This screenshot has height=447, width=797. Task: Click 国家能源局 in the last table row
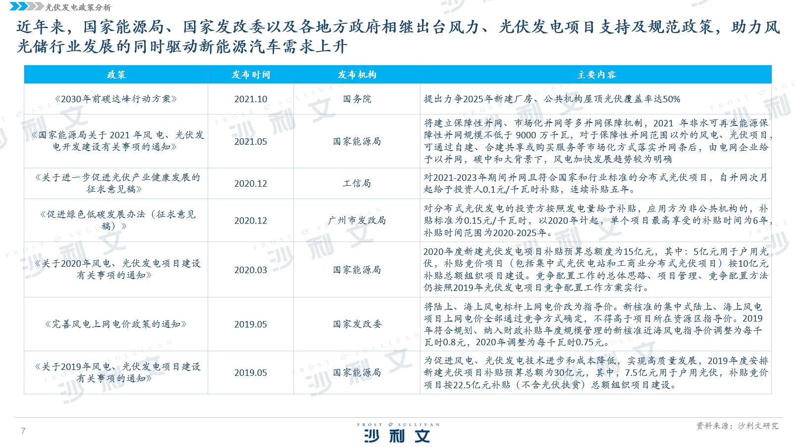pos(357,372)
